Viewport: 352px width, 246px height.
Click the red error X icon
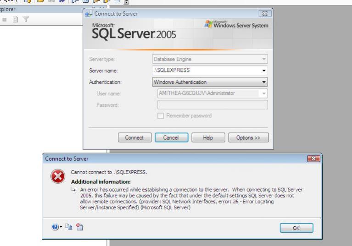[58, 176]
